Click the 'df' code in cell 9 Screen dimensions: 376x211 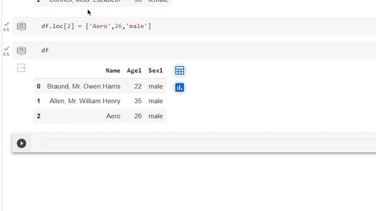click(x=45, y=50)
